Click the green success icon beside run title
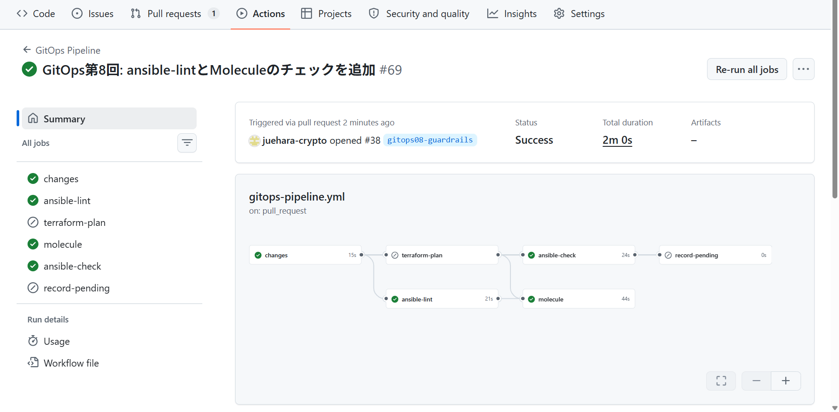 pyautogui.click(x=29, y=69)
